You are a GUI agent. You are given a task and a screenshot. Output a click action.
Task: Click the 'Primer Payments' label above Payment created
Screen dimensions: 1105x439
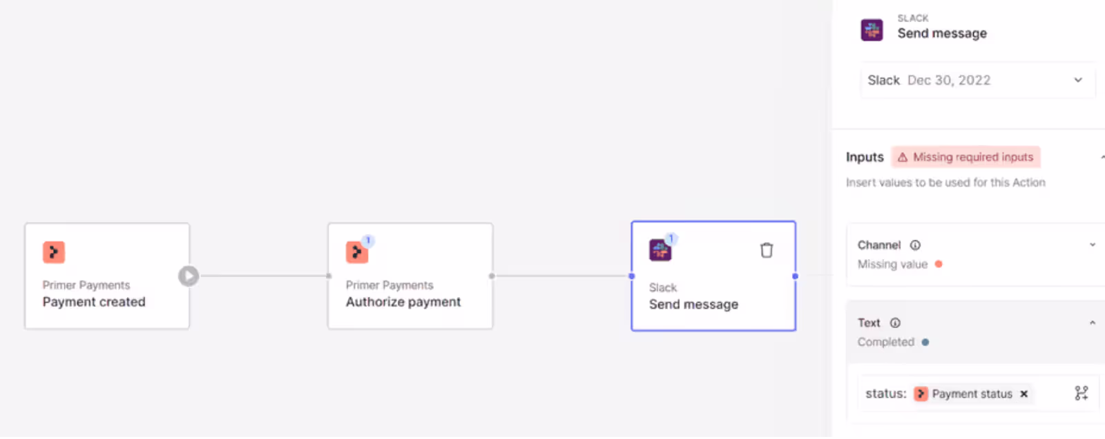pos(86,285)
